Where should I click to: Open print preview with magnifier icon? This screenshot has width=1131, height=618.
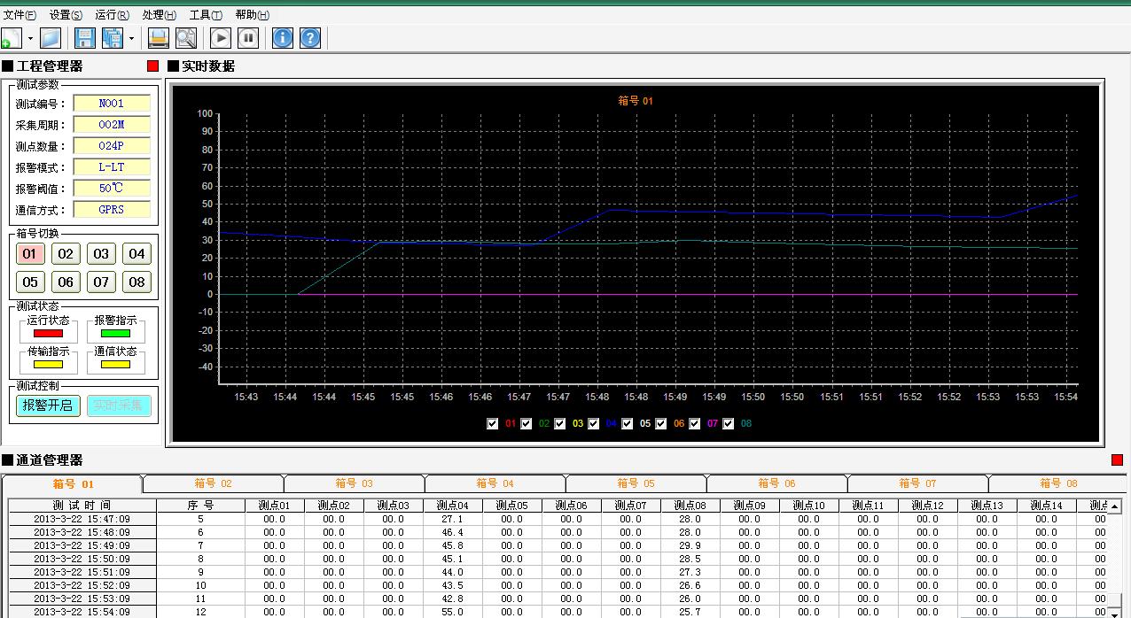coord(185,38)
